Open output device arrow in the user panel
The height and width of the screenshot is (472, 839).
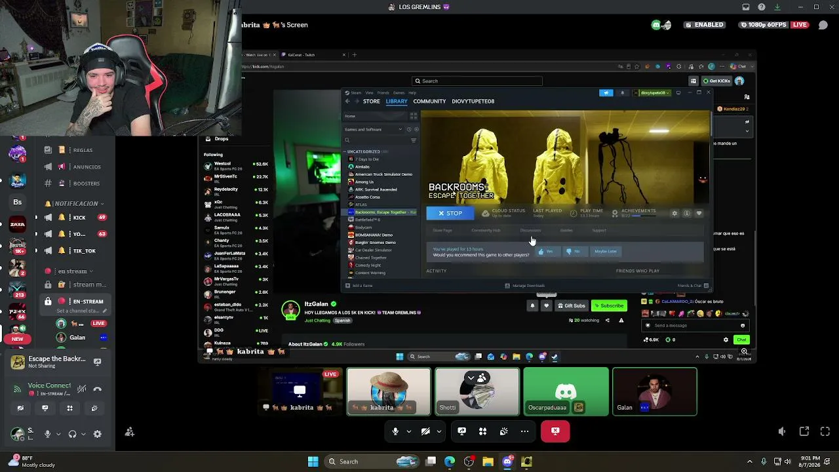[x=84, y=434]
